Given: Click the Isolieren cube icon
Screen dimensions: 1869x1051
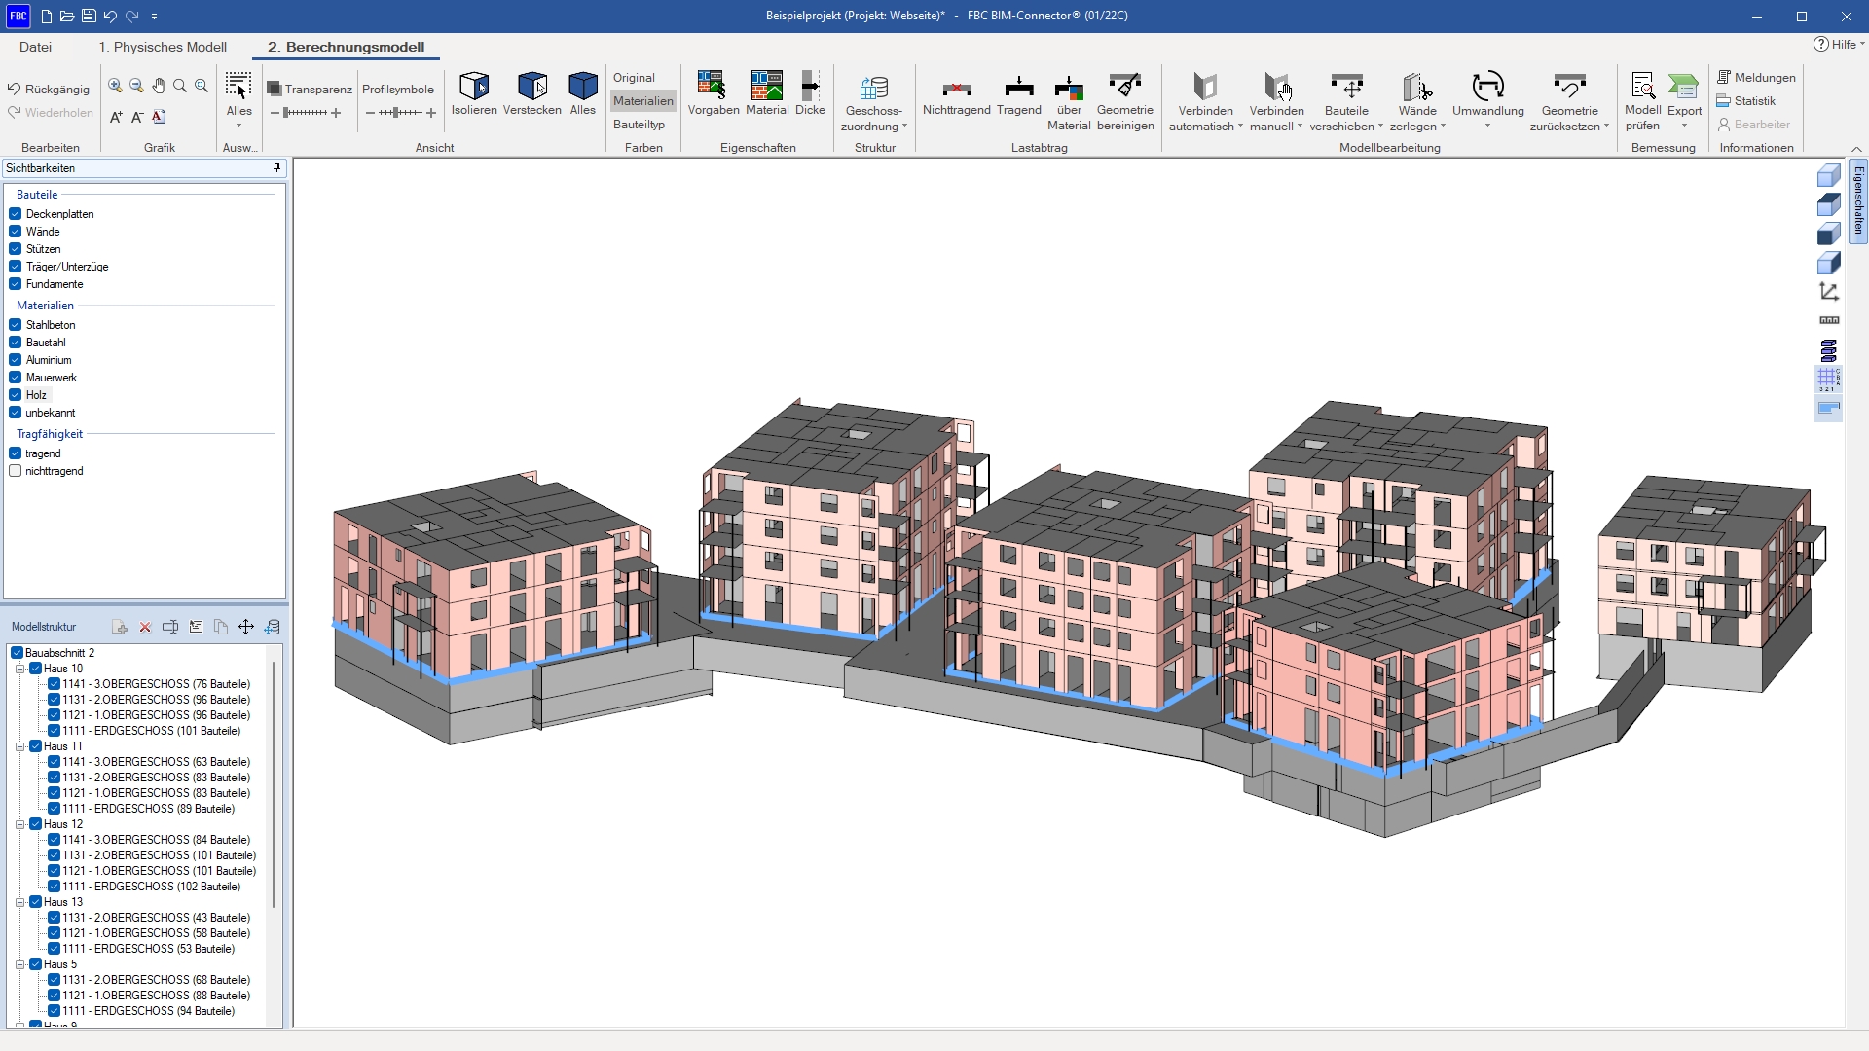Looking at the screenshot, I should pyautogui.click(x=474, y=87).
